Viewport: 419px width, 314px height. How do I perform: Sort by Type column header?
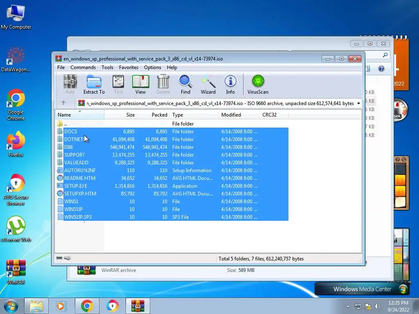194,115
